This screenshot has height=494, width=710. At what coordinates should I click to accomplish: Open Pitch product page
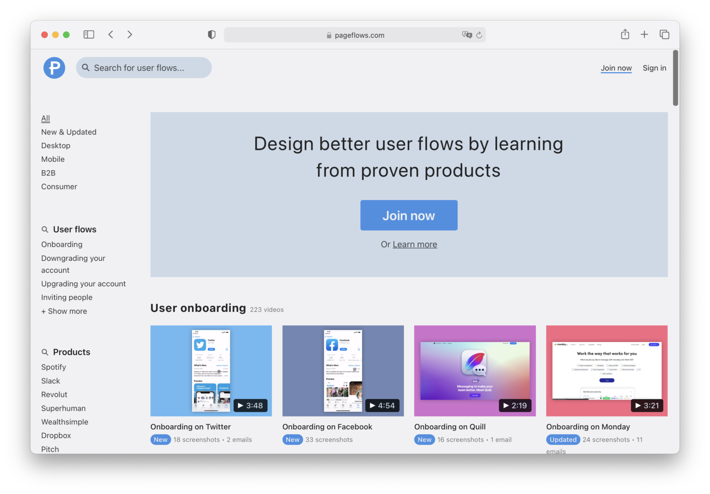(50, 449)
